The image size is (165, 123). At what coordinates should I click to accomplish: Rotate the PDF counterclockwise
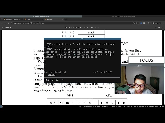click(87, 27)
